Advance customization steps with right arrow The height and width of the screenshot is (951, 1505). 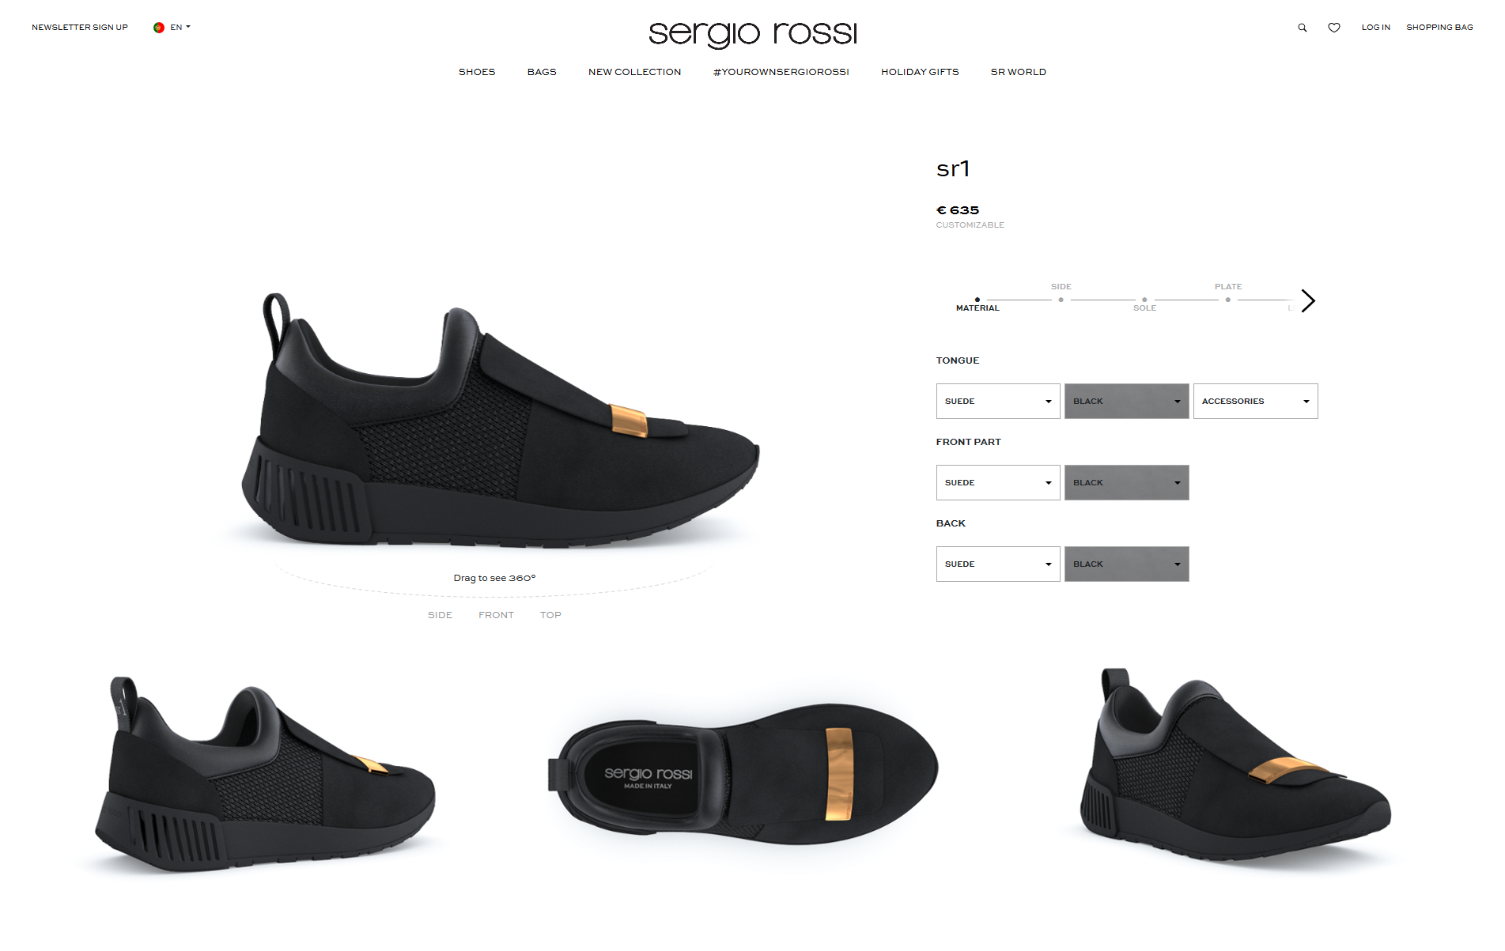[x=1308, y=300]
